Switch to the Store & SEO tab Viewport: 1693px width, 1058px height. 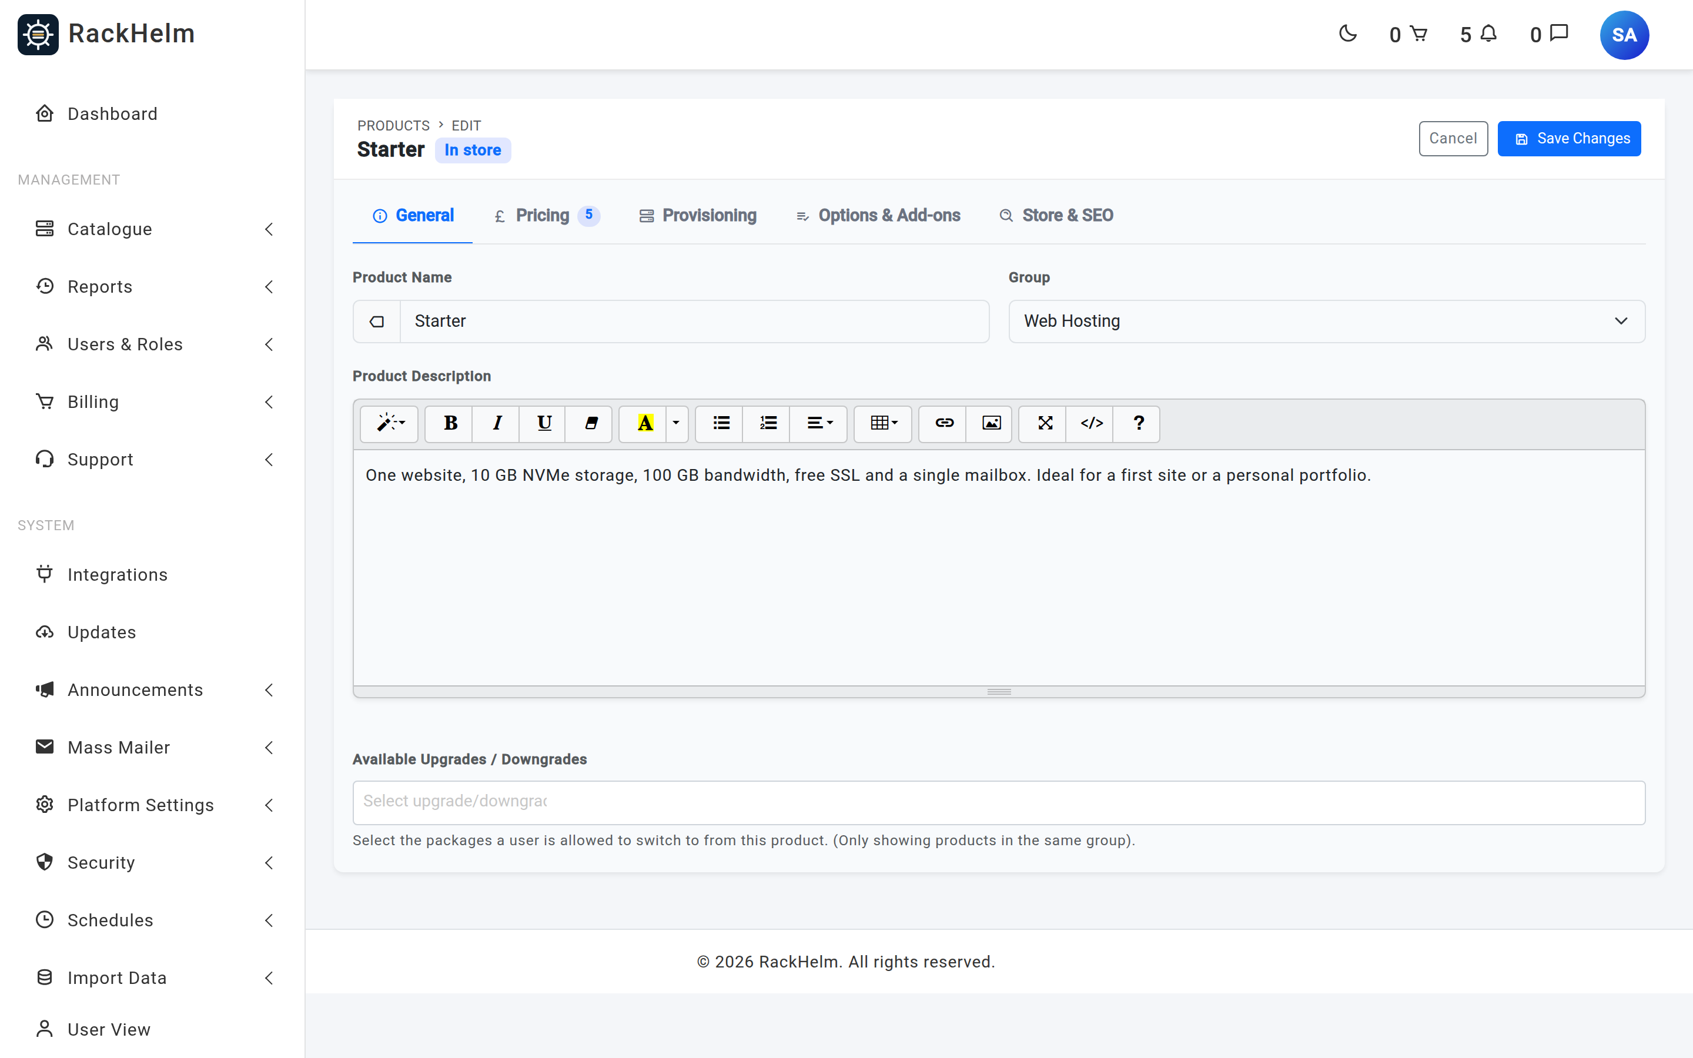(x=1056, y=216)
